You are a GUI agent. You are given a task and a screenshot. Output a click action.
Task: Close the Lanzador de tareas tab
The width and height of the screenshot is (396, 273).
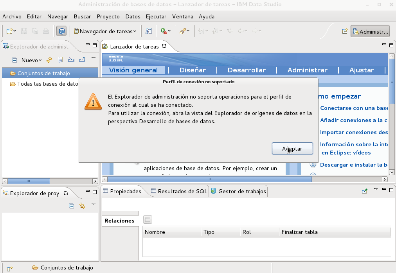click(164, 46)
